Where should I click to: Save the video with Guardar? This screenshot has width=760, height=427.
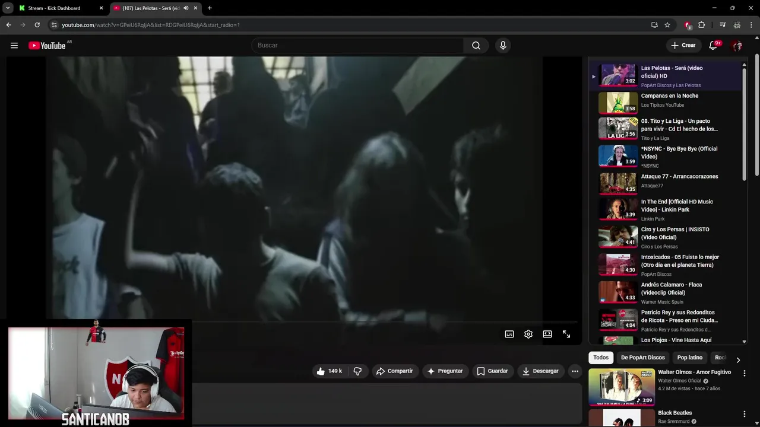pyautogui.click(x=493, y=371)
